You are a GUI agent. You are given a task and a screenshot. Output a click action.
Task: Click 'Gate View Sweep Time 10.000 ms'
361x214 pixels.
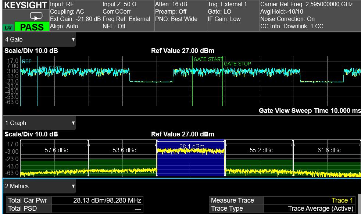(x=310, y=111)
